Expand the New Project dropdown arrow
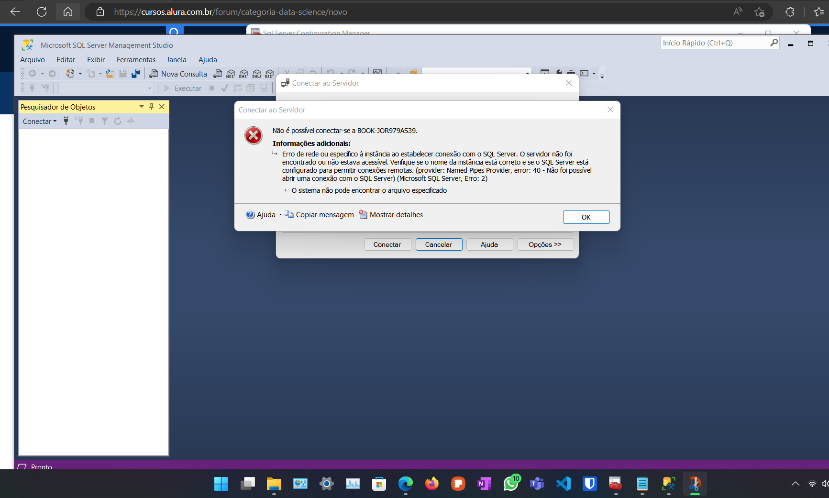 tap(80, 74)
